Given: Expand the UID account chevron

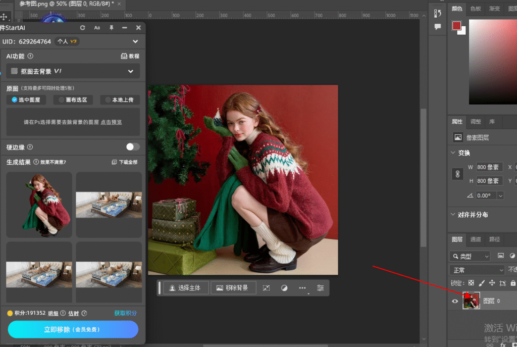Looking at the screenshot, I should coord(135,41).
